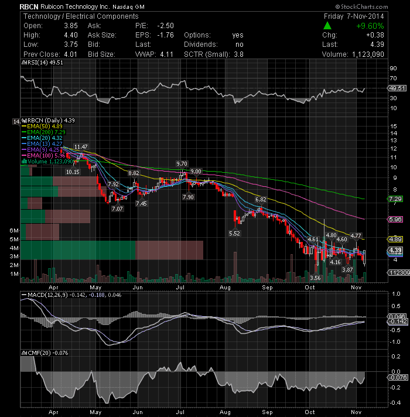Screen dimensions: 410x417
Task: Click the RSI(14) legend line icon
Action: 24,63
